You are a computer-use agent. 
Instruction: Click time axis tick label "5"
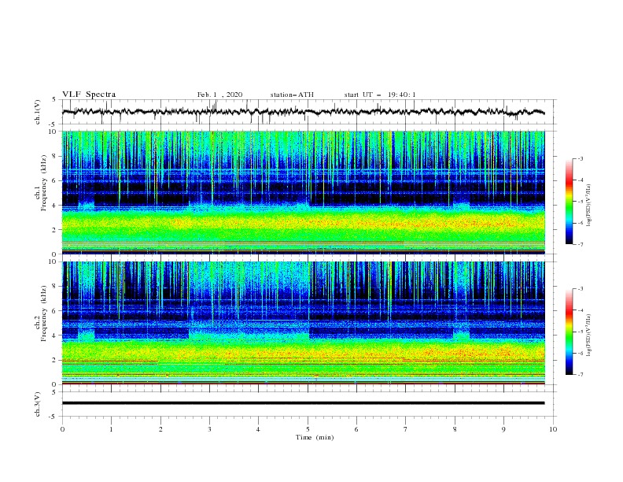pyautogui.click(x=308, y=429)
